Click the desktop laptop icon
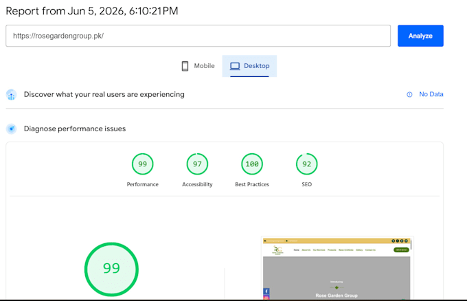The height and width of the screenshot is (301, 467). [x=235, y=66]
